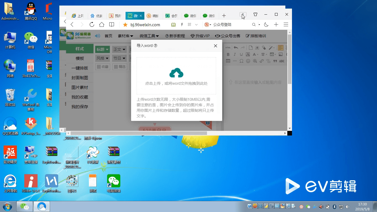
Task: Insert a table in the editor
Action: [228, 61]
